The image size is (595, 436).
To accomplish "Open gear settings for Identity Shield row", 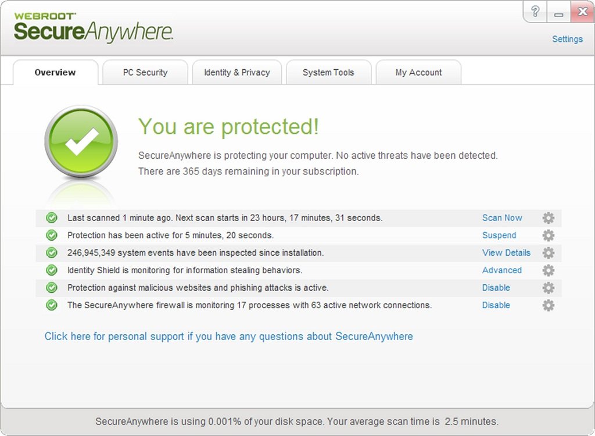I will [548, 270].
